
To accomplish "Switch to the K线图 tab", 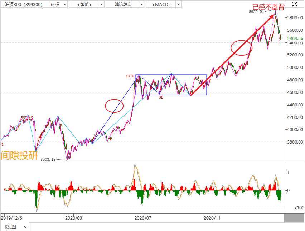I will tap(10, 227).
